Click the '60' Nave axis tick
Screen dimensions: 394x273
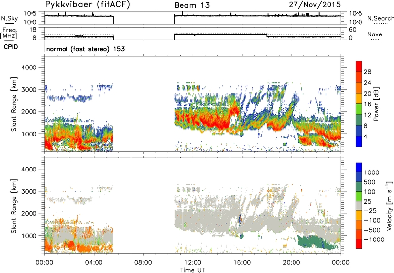click(352, 30)
